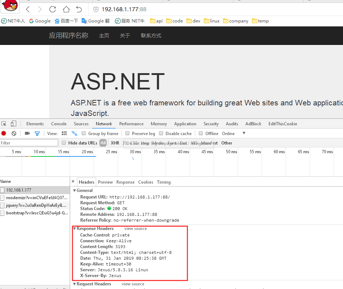Enable the Preserve log checkbox
Image resolution: width=343 pixels, height=289 pixels.
click(128, 134)
